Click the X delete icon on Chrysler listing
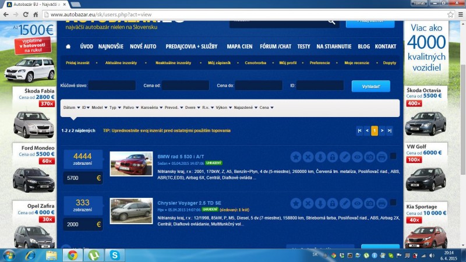 308,203
